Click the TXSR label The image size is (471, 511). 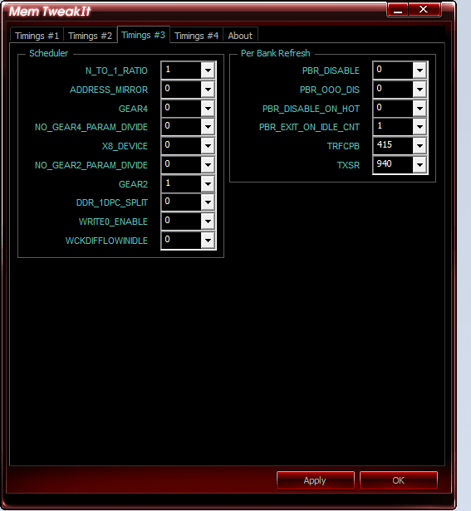pos(348,165)
